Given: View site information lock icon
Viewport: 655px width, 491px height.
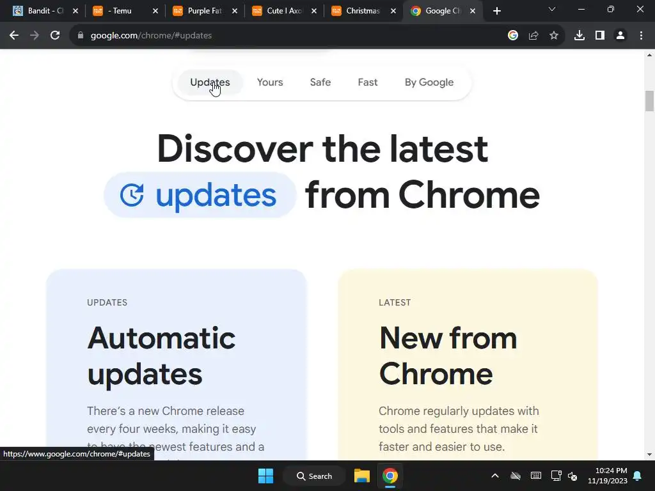Looking at the screenshot, I should pos(81,36).
